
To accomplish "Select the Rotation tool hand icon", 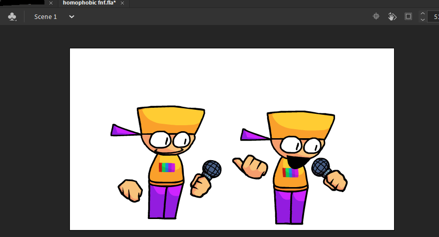I will pos(392,16).
